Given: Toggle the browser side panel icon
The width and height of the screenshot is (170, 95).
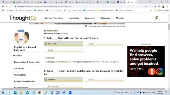Looking at the screenshot, I should point(159,6).
